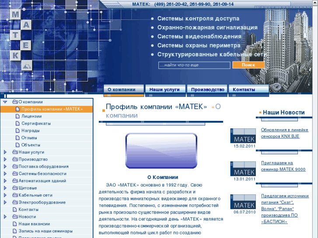Click page icon beside «Наши вакансии»
The image size is (318, 238).
pos(14,224)
